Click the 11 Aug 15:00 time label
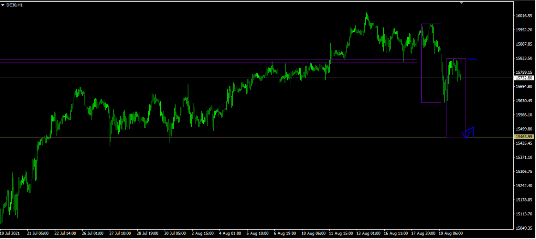Viewport: 536px width, 239px height. (341, 233)
